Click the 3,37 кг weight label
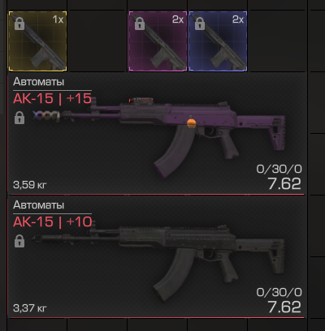The image size is (325, 331). [x=30, y=308]
